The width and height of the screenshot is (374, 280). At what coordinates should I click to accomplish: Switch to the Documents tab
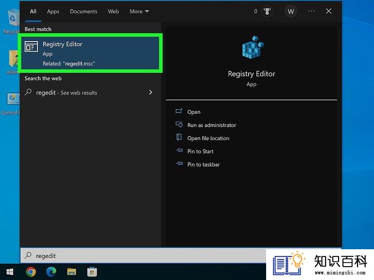[x=83, y=11]
